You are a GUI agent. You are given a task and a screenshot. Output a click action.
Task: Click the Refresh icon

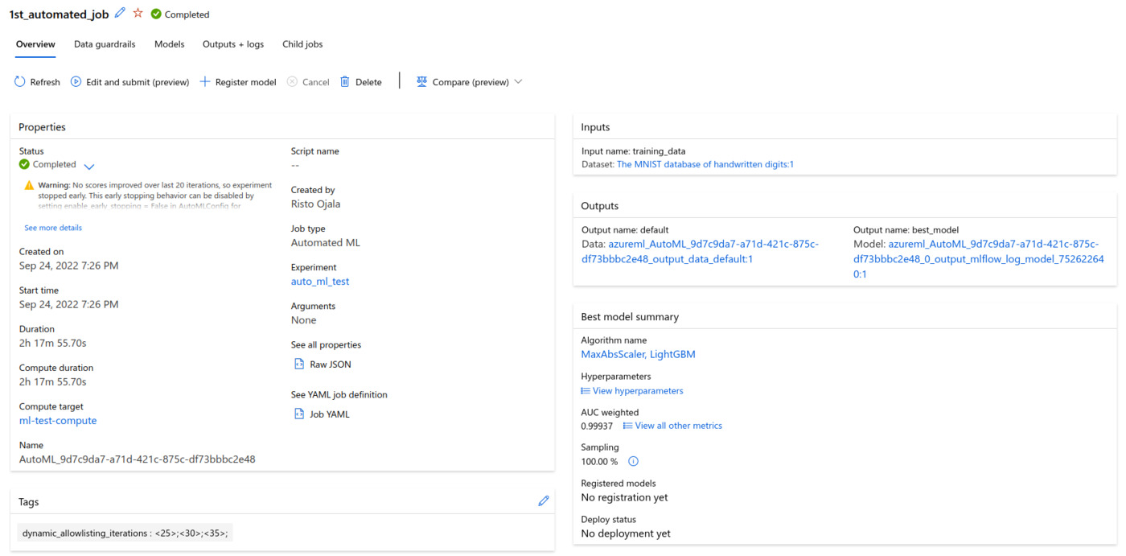20,82
